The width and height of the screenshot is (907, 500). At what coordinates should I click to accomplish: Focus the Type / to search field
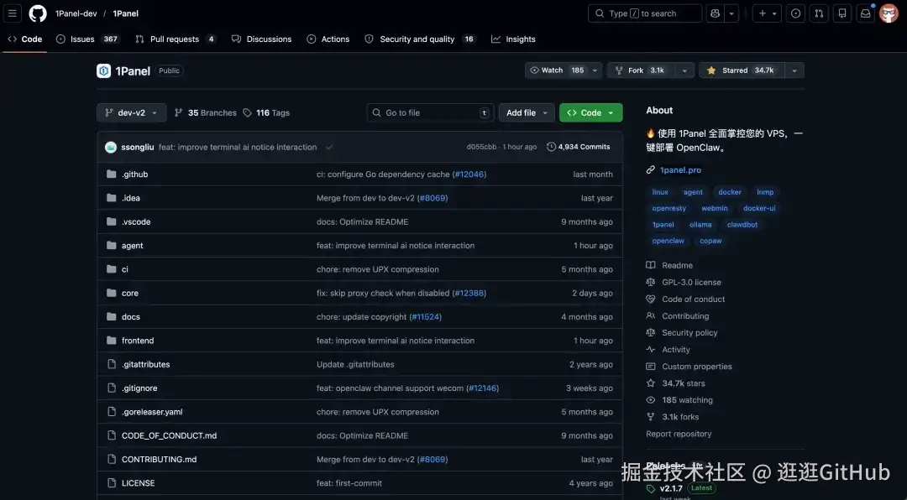[645, 13]
